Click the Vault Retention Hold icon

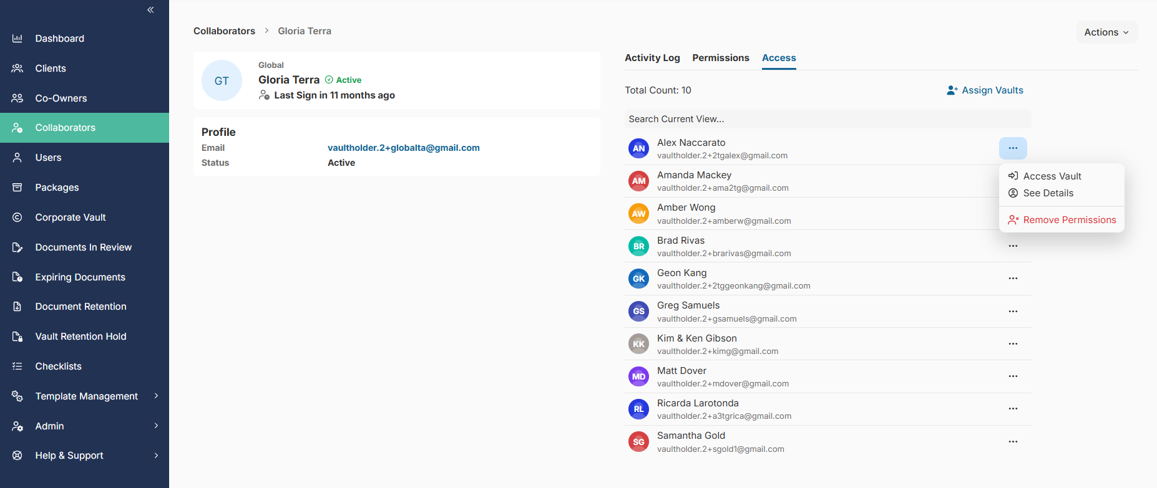(17, 337)
